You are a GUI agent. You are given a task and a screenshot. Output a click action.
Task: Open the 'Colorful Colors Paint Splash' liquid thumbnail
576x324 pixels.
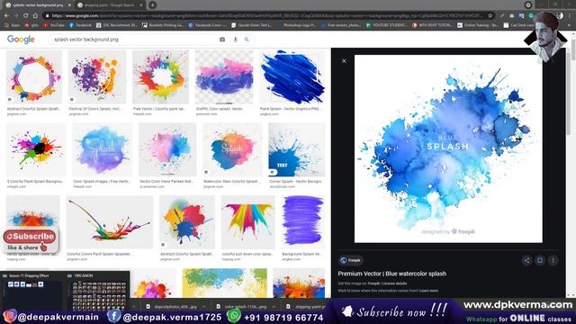[x=110, y=222]
